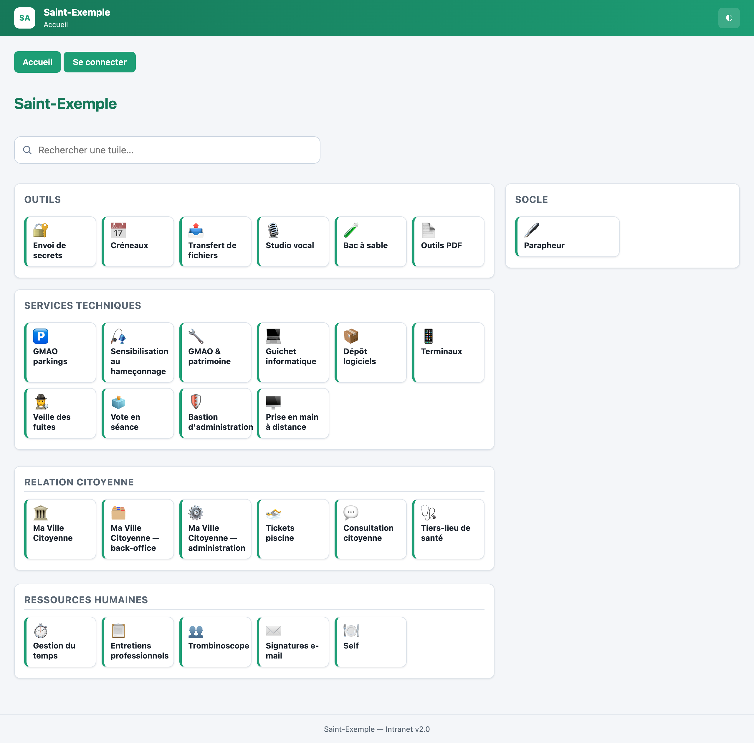
Task: Click the Se connecter button
Action: (100, 62)
